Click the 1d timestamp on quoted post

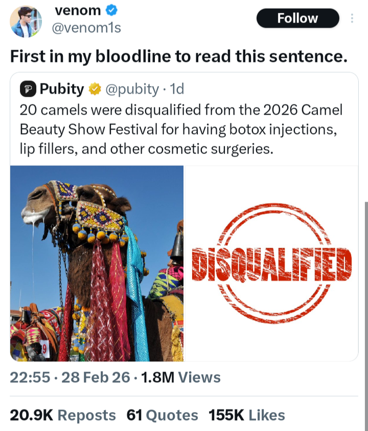pyautogui.click(x=177, y=89)
